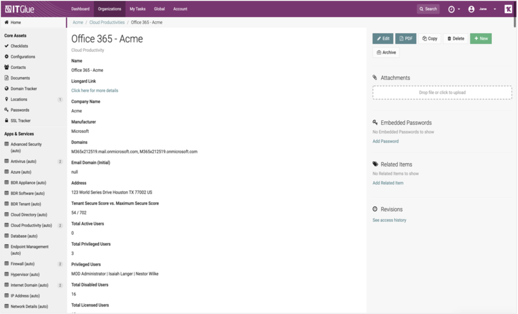Image resolution: width=518 pixels, height=314 pixels.
Task: Click the attachments drop file upload area
Action: pos(442,93)
